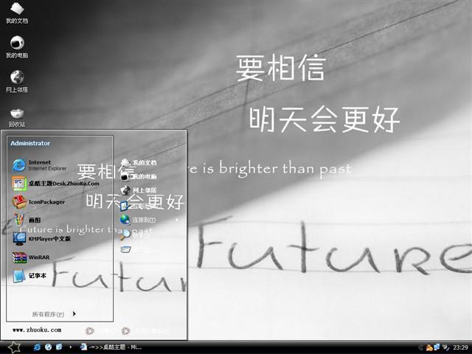Switch to 桌酷主题 taskbar window button
Image resolution: width=472 pixels, height=354 pixels.
click(x=111, y=347)
